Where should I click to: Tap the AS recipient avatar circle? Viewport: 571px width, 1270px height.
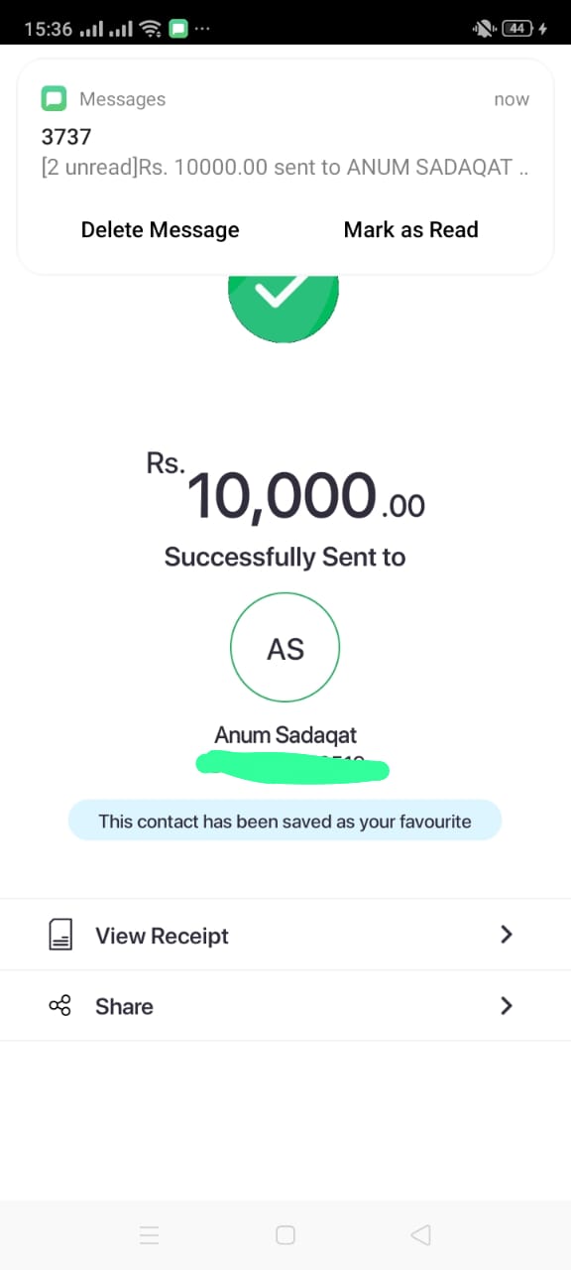coord(285,649)
